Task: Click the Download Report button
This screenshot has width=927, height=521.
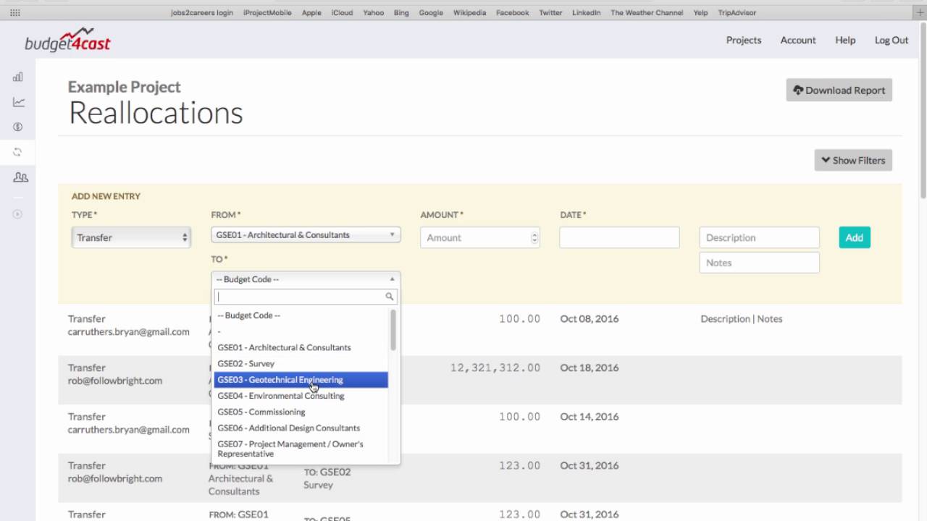Action: (839, 90)
